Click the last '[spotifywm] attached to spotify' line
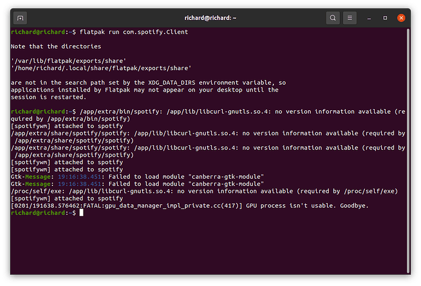 tap(67, 199)
